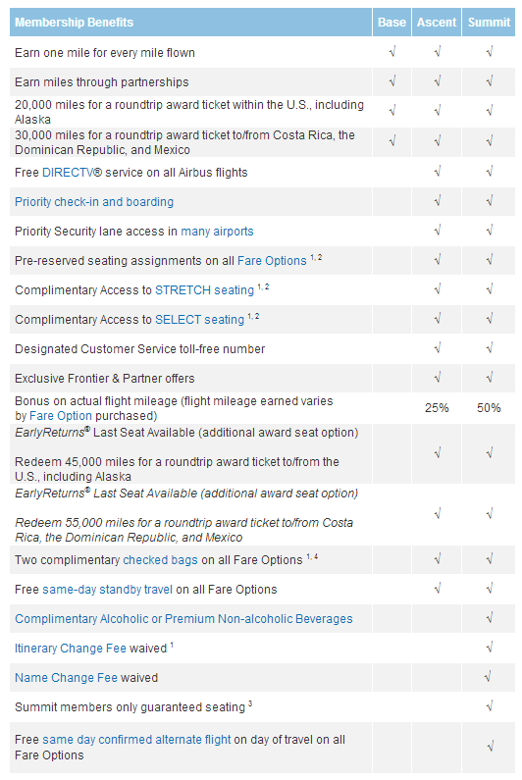Select the Base column header
The image size is (522, 780).
coord(391,23)
